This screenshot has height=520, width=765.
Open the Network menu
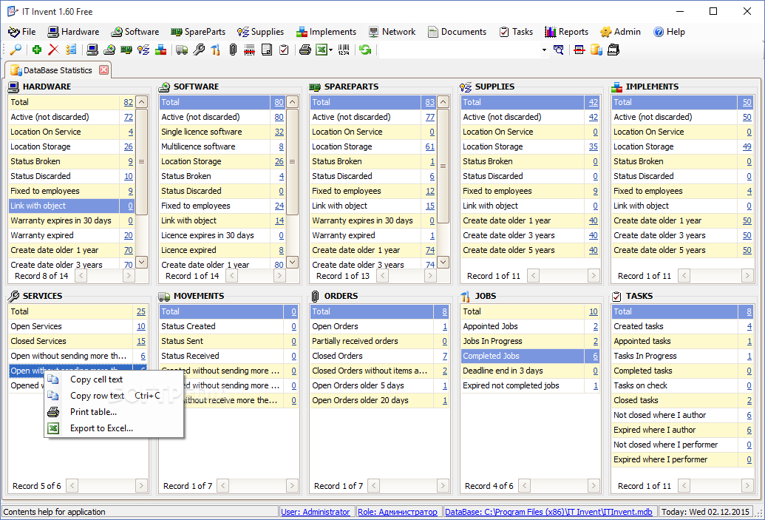tap(392, 32)
